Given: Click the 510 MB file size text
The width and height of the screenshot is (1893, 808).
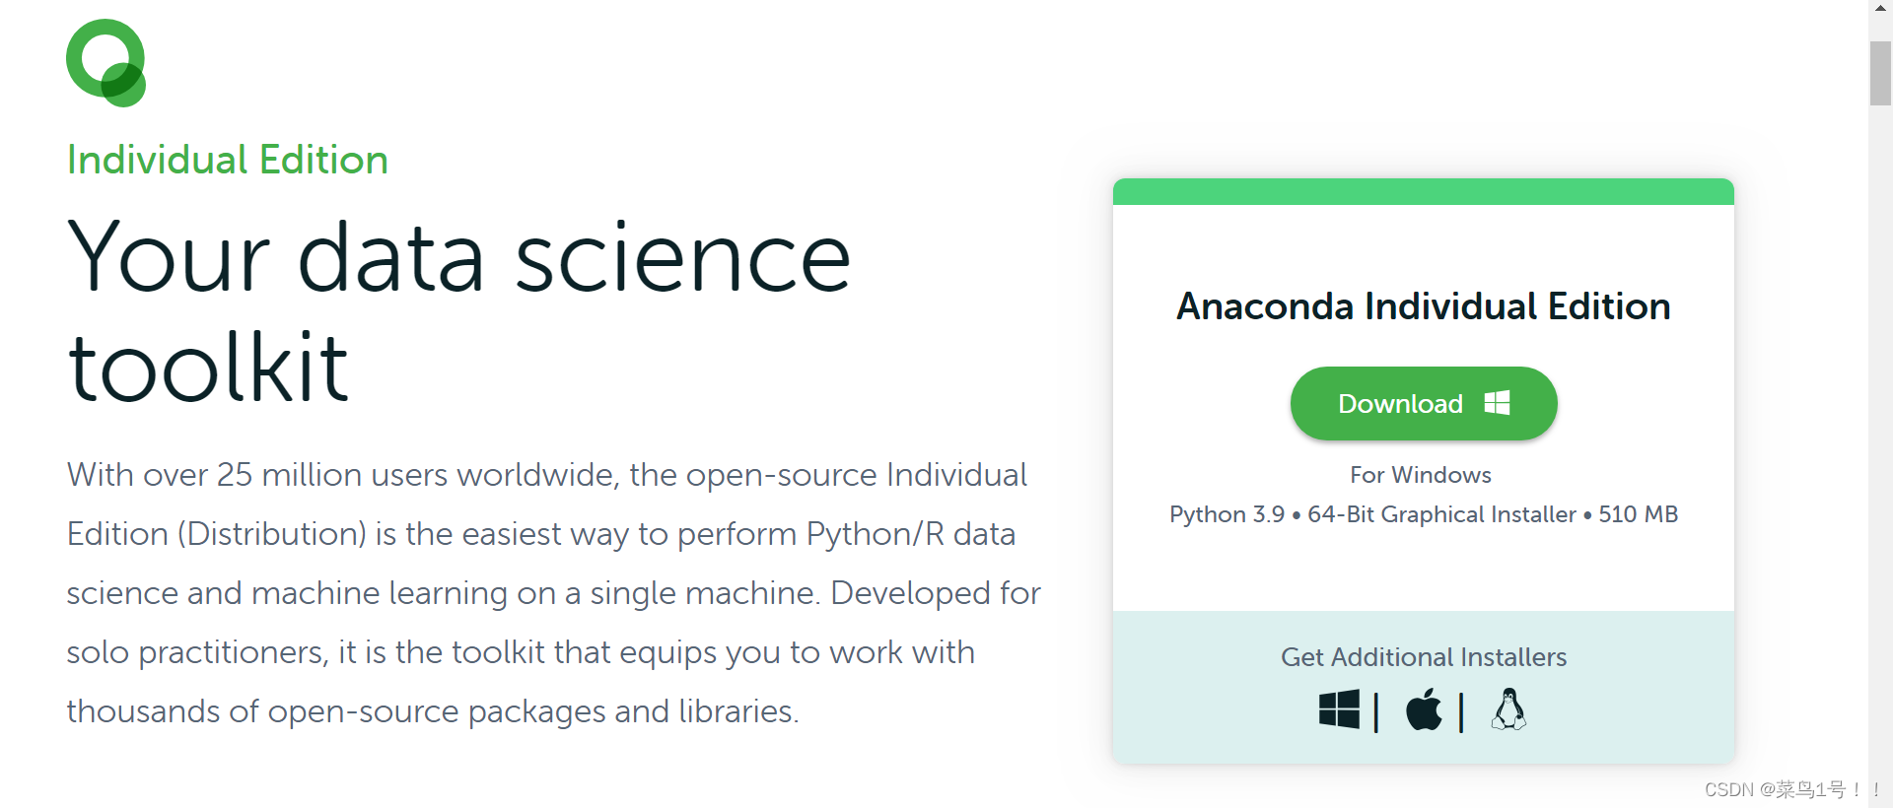Looking at the screenshot, I should click(x=1638, y=514).
